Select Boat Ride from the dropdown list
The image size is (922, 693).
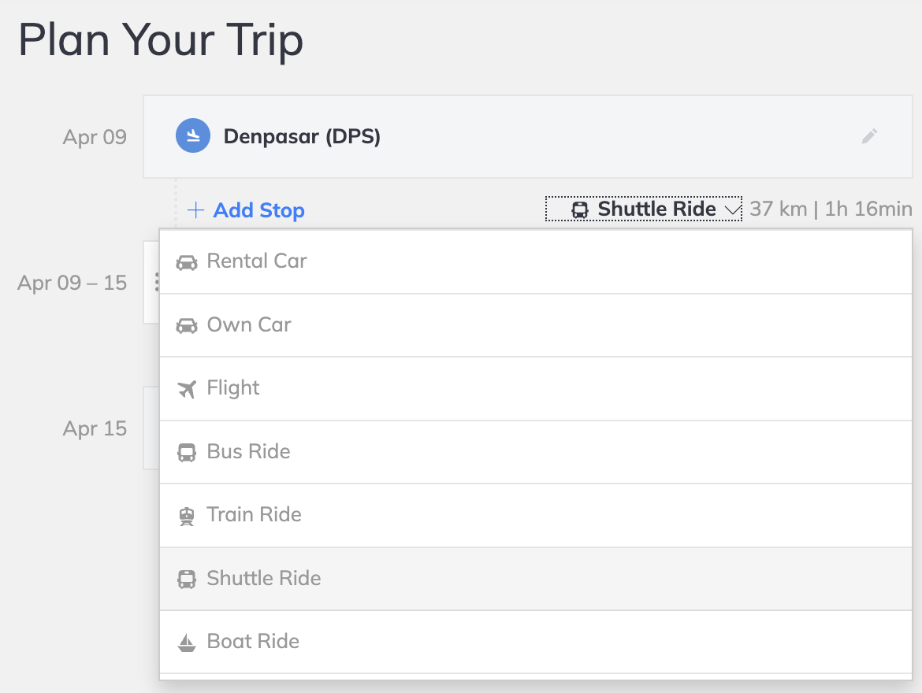tap(536, 643)
